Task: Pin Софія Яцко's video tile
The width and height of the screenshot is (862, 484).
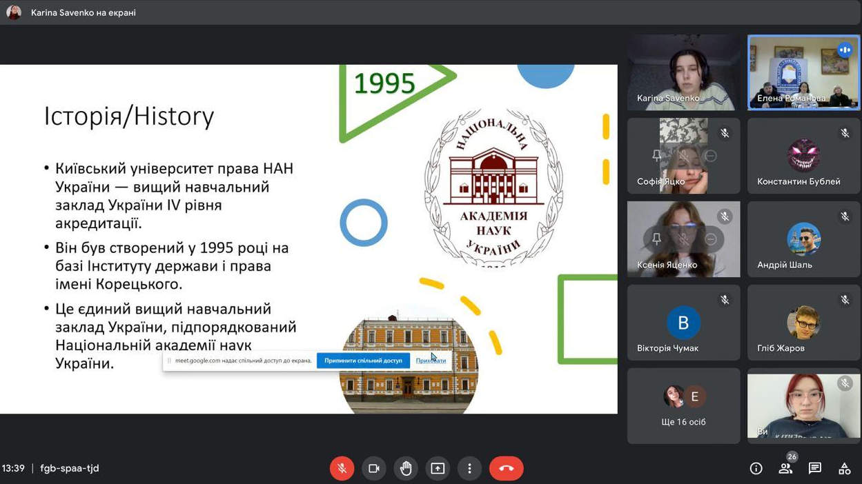Action: [x=656, y=156]
